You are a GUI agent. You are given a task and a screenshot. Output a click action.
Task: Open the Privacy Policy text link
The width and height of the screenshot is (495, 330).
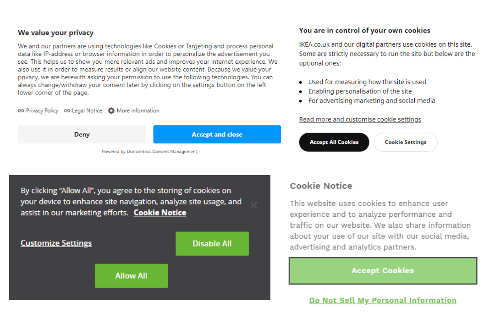point(42,110)
